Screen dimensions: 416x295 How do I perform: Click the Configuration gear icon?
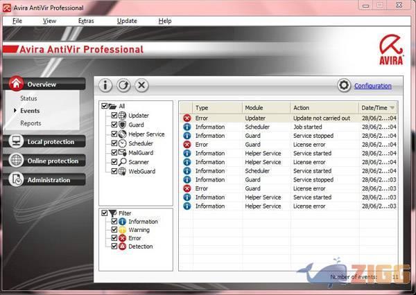click(344, 85)
